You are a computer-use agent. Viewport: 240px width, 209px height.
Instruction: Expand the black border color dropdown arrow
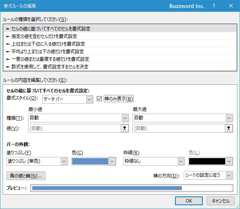(x=229, y=161)
